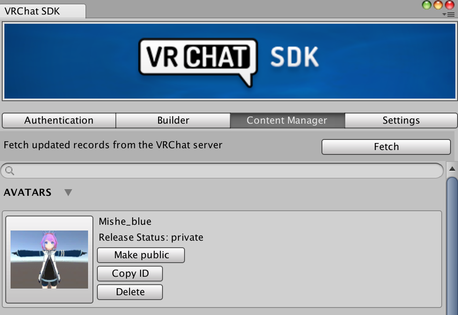Image resolution: width=458 pixels, height=315 pixels.
Task: Click the green window button
Action: coord(426,5)
